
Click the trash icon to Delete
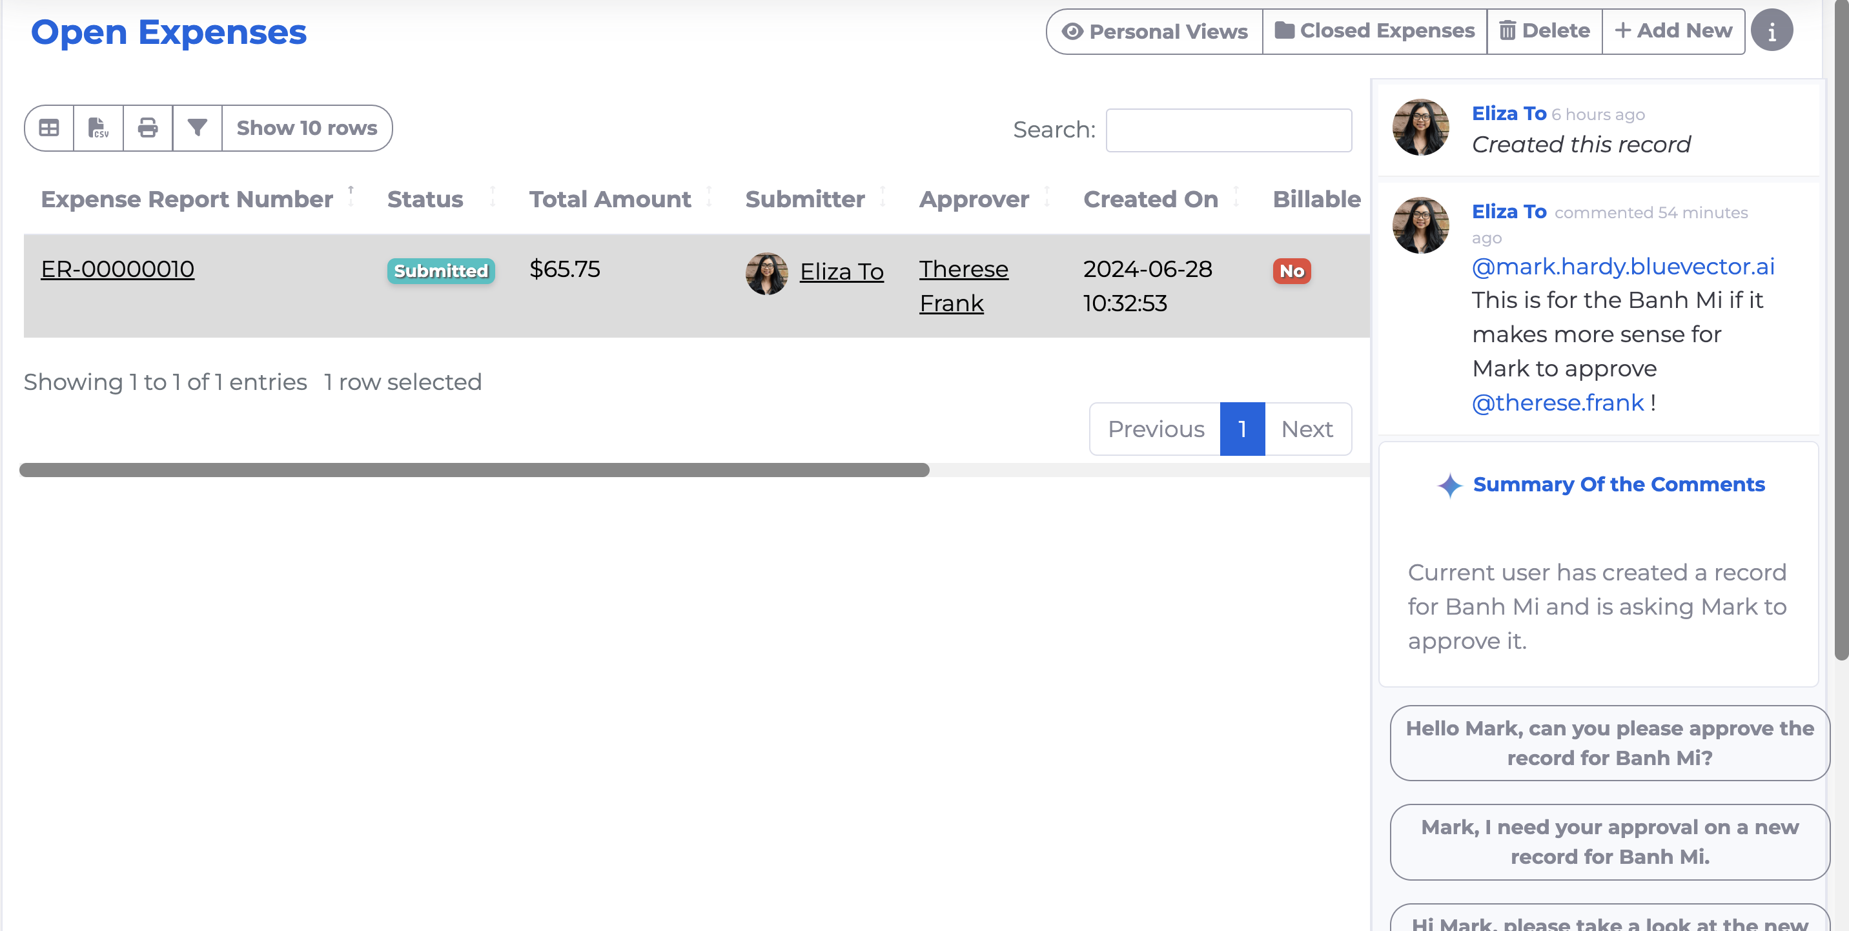[1509, 30]
